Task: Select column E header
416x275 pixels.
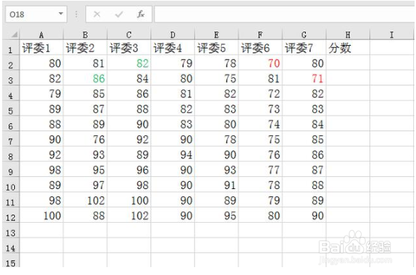Action: coord(216,34)
